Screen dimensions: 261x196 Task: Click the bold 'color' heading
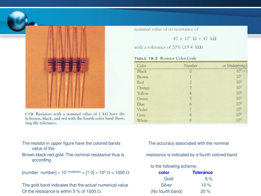click(164, 173)
